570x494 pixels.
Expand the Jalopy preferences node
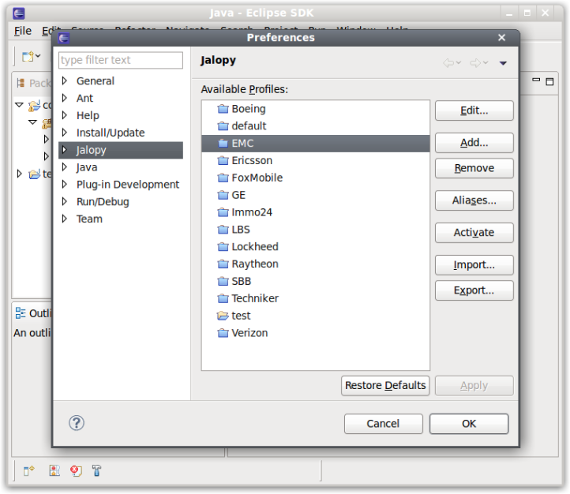point(65,150)
